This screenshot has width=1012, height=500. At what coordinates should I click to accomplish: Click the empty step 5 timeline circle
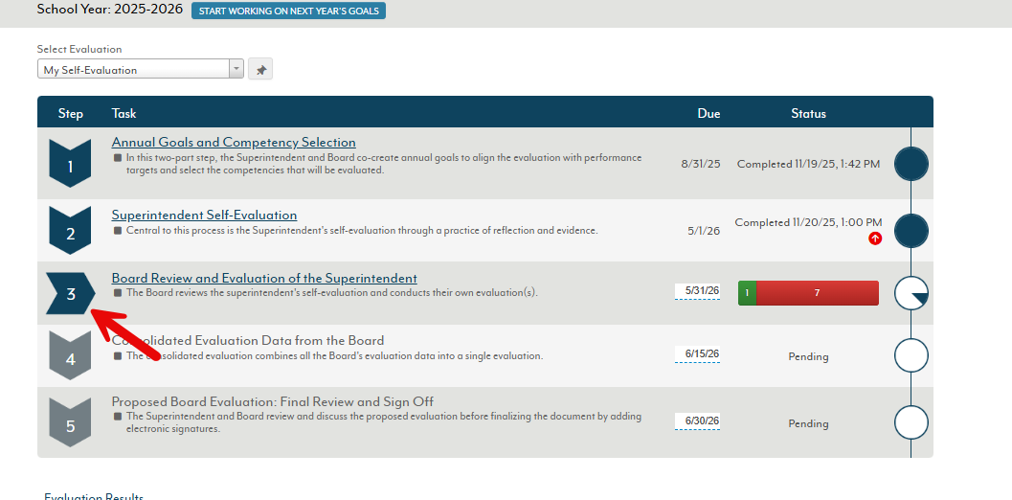911,422
